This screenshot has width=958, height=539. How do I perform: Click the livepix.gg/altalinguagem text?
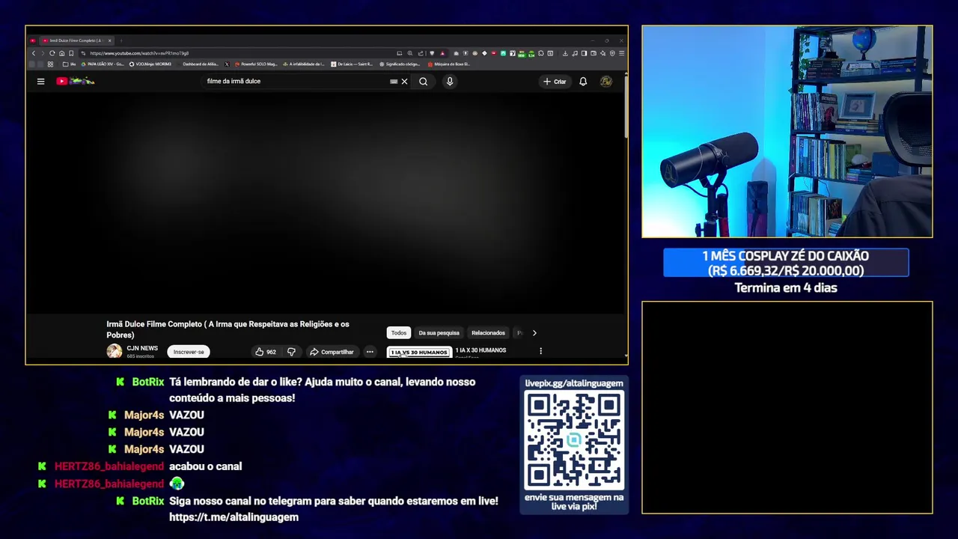[x=574, y=383]
